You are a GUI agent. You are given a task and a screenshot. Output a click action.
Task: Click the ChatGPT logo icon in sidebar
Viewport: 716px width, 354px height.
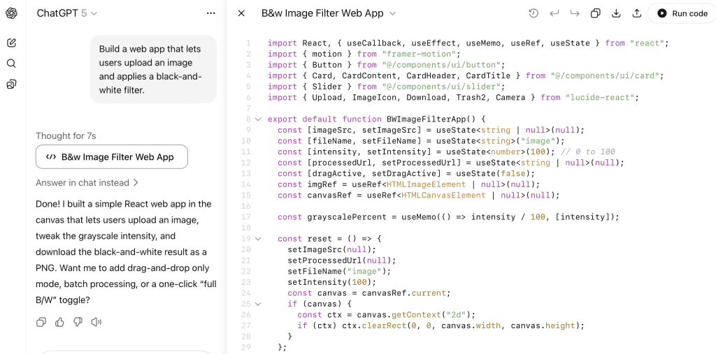coord(12,14)
